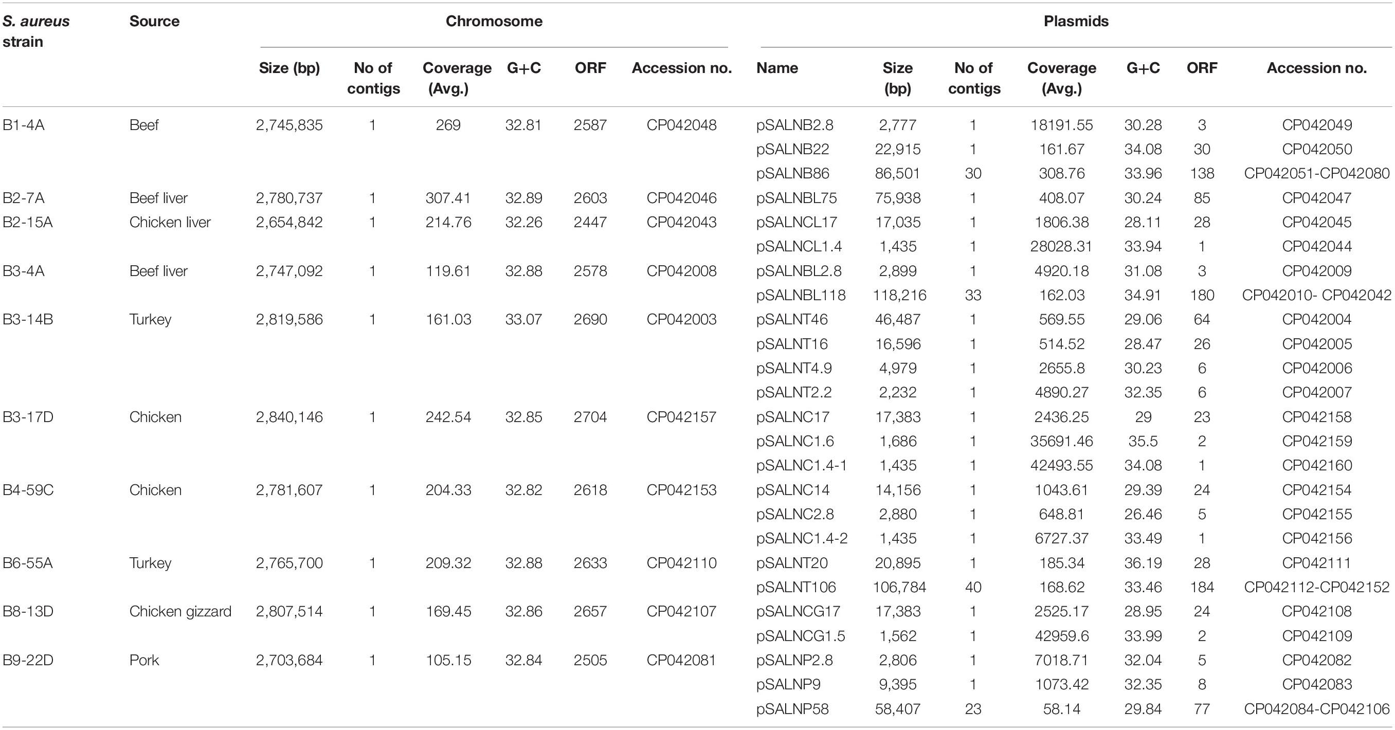Image resolution: width=1395 pixels, height=730 pixels.
Task: Click plasmid pSALNT4.9
Action: coord(794,368)
